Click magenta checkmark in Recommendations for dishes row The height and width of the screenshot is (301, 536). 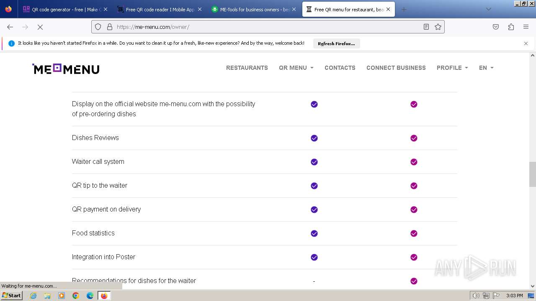414,281
